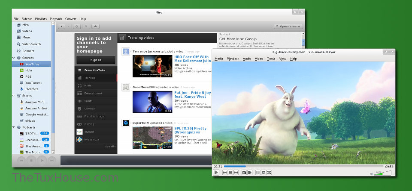Screen dimensions: 412x191
Task: Collapse the Stores section in sidebar
Action: (x=14, y=96)
